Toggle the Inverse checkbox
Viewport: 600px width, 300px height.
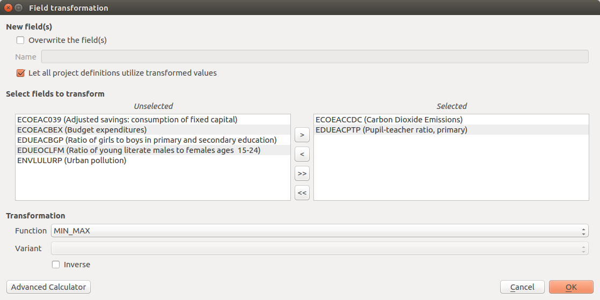pyautogui.click(x=56, y=265)
